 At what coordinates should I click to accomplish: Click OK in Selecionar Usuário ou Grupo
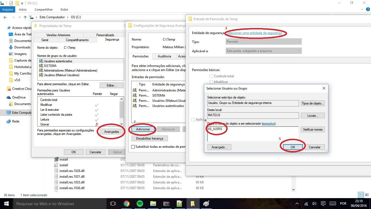click(x=293, y=147)
